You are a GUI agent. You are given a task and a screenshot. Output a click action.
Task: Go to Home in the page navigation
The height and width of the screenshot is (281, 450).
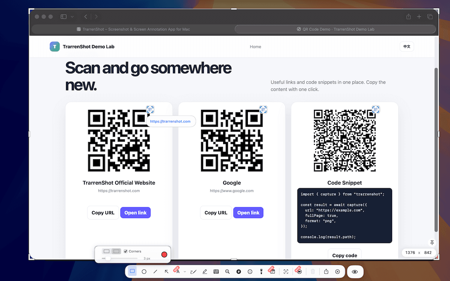[x=255, y=47]
